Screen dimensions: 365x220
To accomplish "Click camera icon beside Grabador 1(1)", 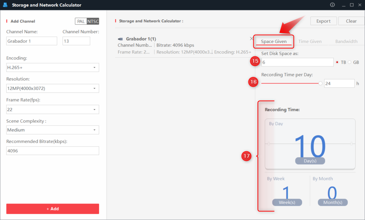I will coord(120,39).
